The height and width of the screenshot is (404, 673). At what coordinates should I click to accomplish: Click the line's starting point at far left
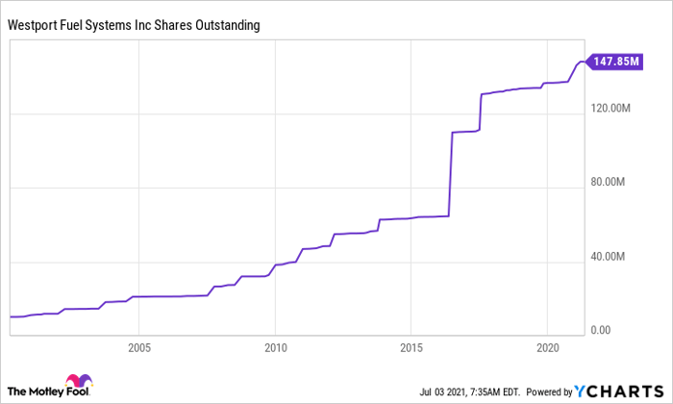point(11,316)
